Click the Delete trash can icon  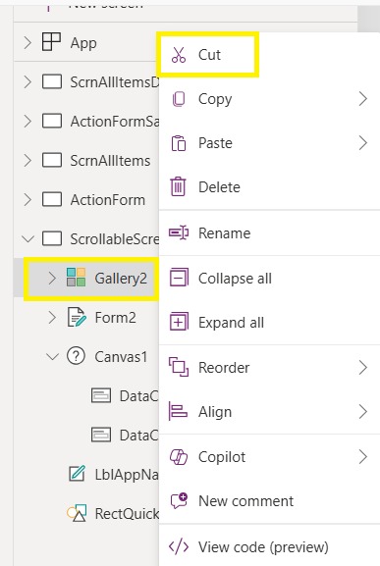coord(178,186)
